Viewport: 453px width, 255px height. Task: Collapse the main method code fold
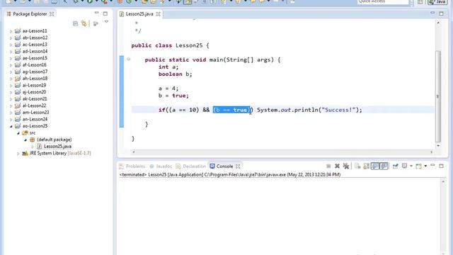(x=129, y=59)
